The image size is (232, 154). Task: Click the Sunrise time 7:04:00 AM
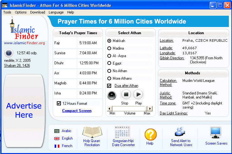[x=88, y=53]
